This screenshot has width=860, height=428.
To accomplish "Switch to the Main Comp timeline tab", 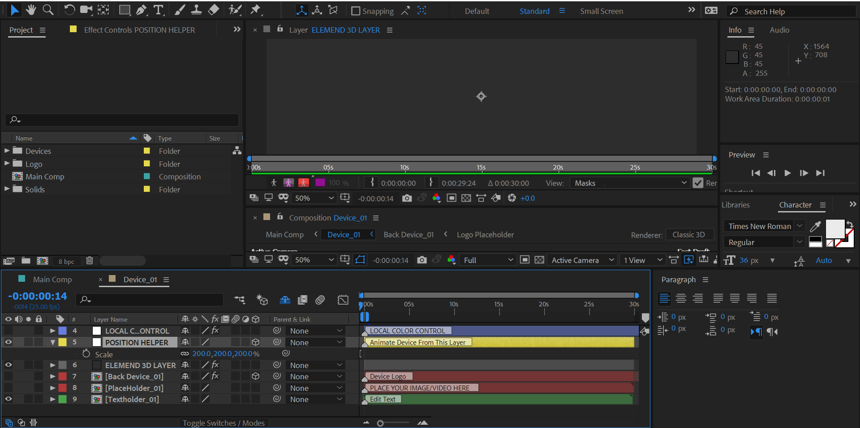I will tap(52, 280).
